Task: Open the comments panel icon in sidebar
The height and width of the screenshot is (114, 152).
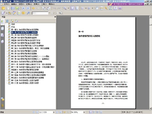Action: [3, 99]
